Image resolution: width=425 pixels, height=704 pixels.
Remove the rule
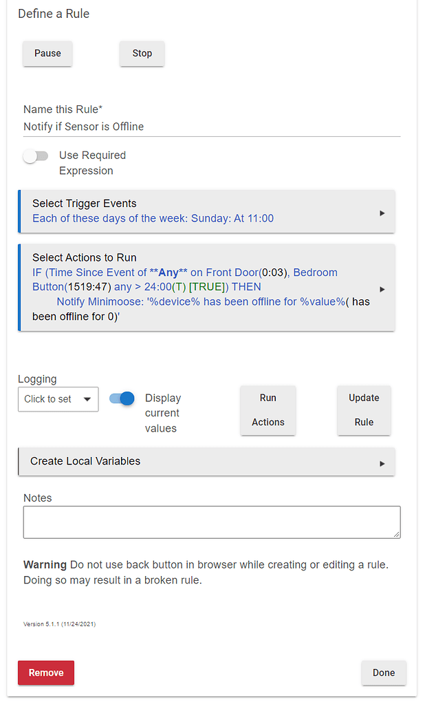click(x=45, y=672)
